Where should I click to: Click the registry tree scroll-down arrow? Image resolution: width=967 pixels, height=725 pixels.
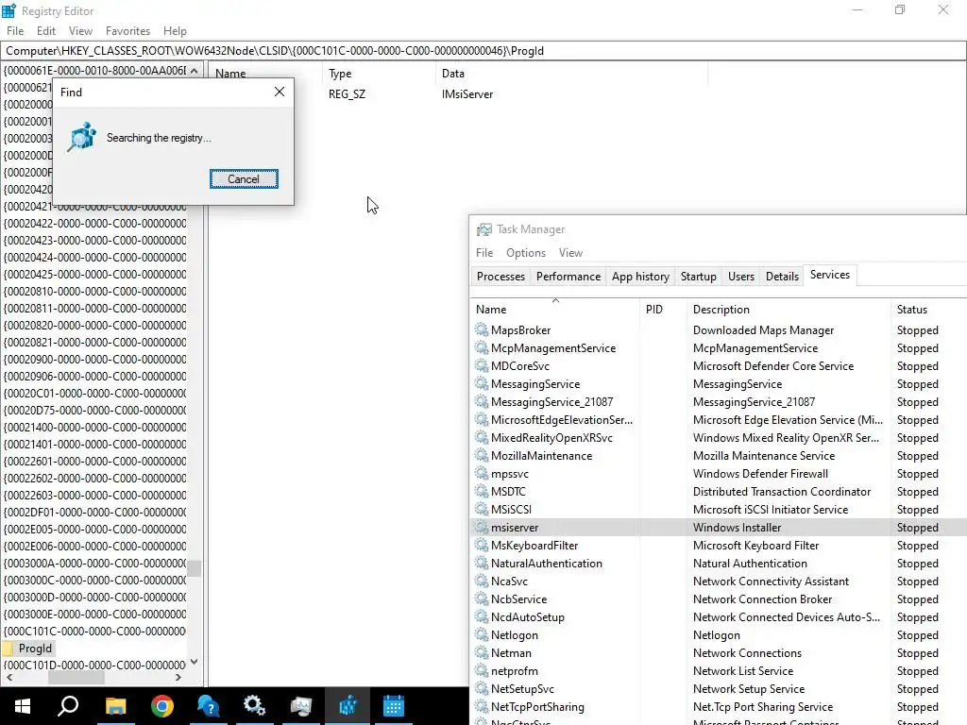(x=195, y=662)
